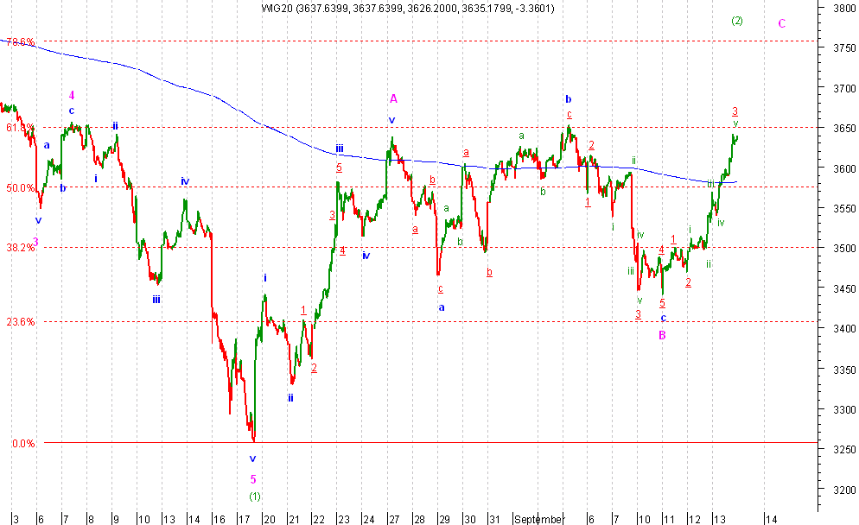Click the 3800 price axis label

coord(844,9)
